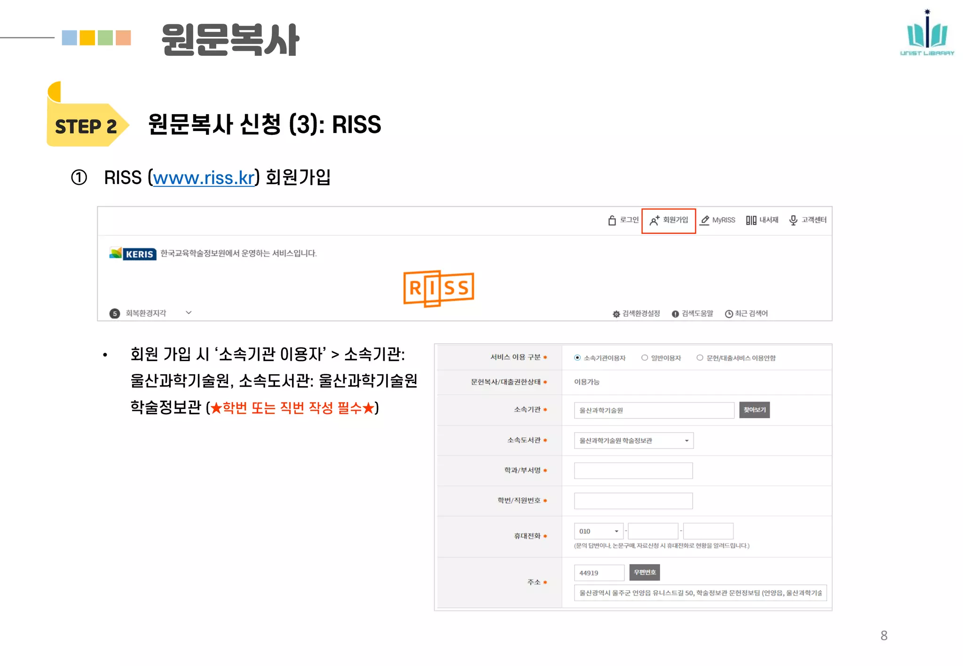Click the 찾아보기 browse button
This screenshot has height=666, width=963.
(754, 410)
